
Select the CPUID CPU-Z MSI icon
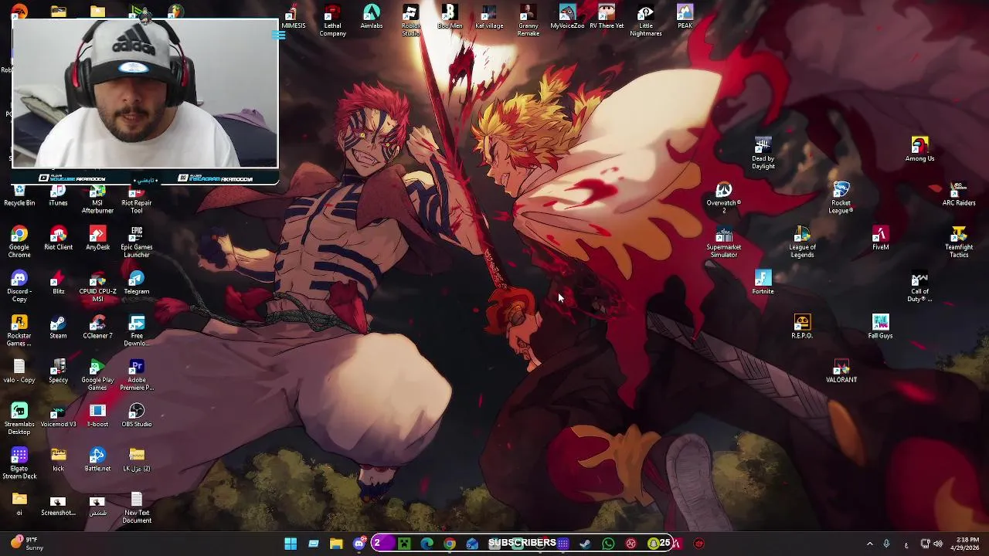tap(97, 287)
